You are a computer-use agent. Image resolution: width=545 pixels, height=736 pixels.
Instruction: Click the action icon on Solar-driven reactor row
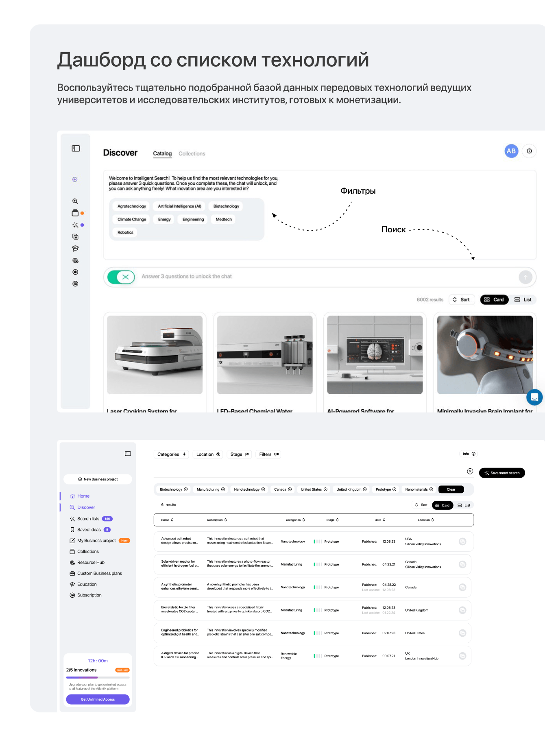tap(462, 564)
